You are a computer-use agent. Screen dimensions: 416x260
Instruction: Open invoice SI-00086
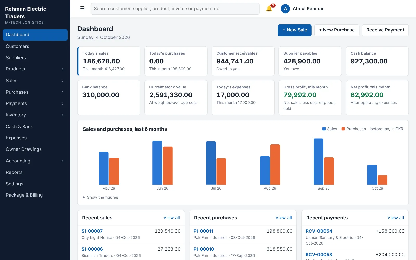coord(92,249)
